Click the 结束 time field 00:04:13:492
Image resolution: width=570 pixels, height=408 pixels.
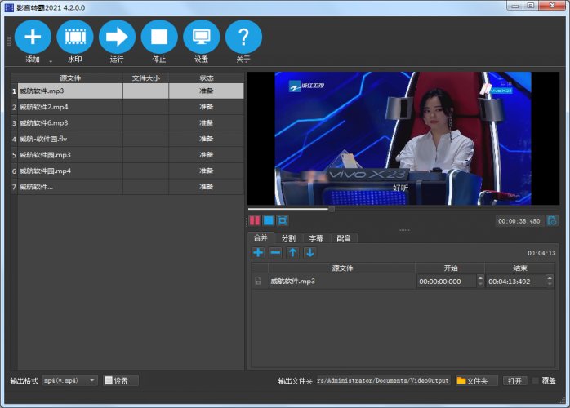pyautogui.click(x=516, y=282)
